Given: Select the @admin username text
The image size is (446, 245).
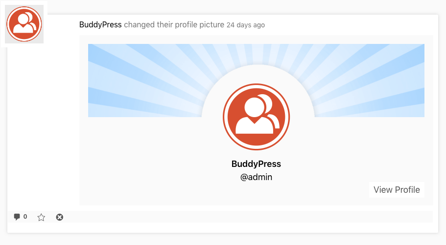Looking at the screenshot, I should tap(256, 177).
